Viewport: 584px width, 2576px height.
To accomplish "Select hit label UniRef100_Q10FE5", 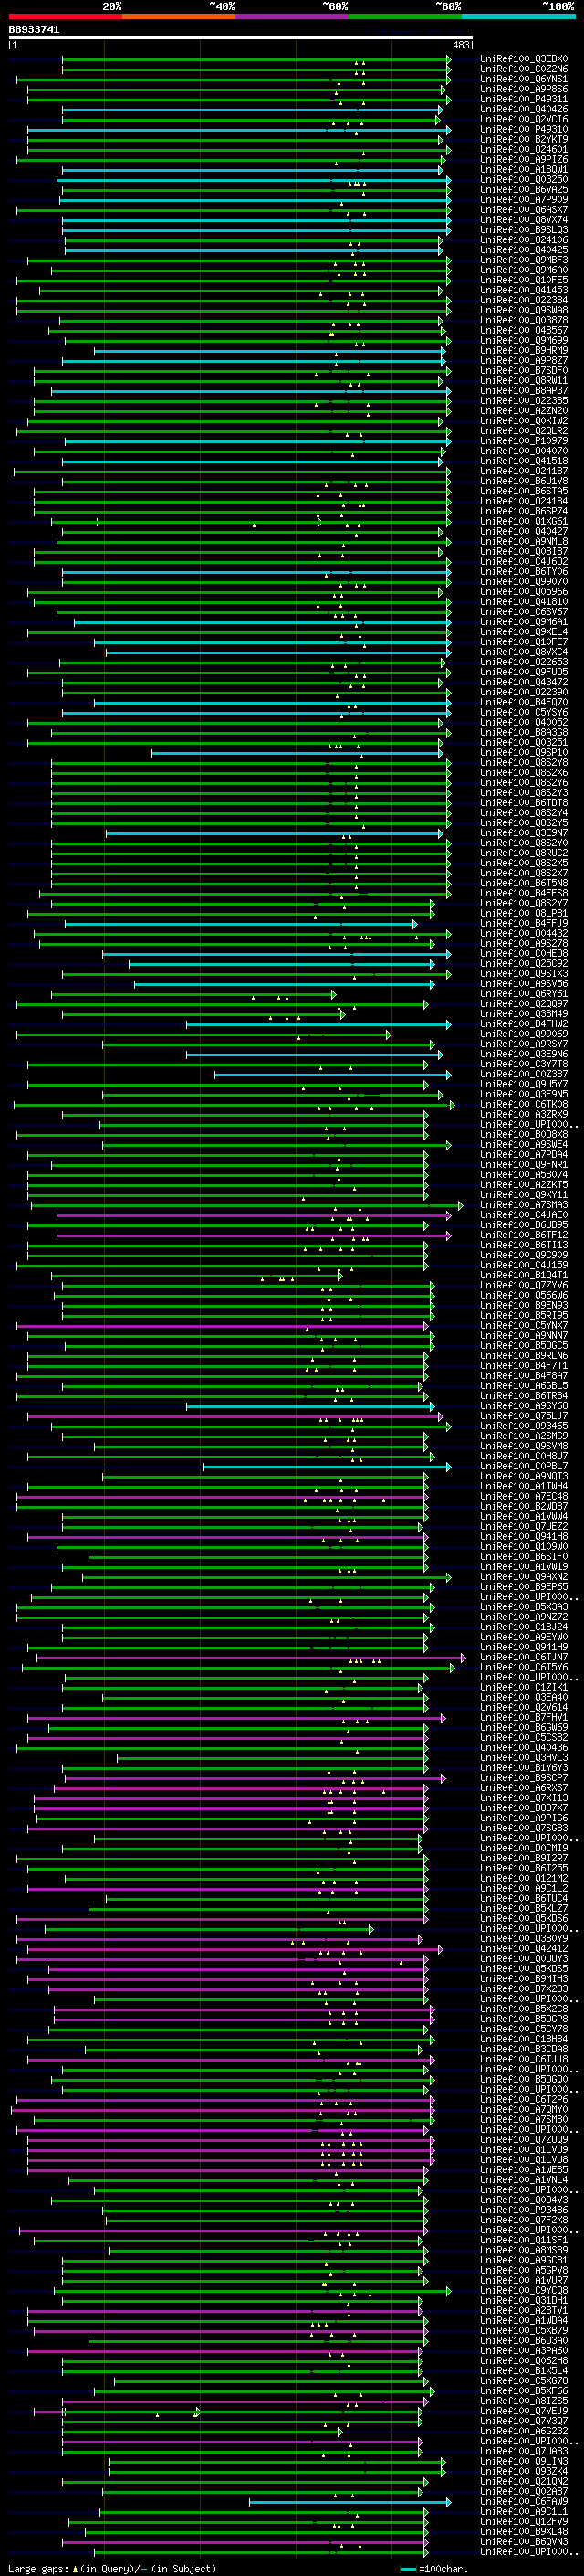I will tap(524, 280).
